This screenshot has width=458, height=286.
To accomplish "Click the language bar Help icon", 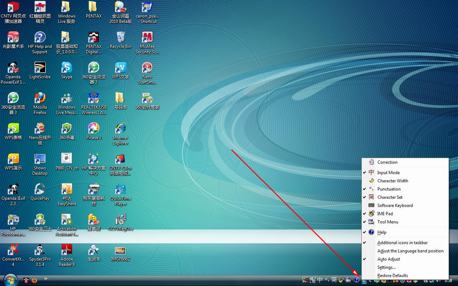I will [x=356, y=280].
